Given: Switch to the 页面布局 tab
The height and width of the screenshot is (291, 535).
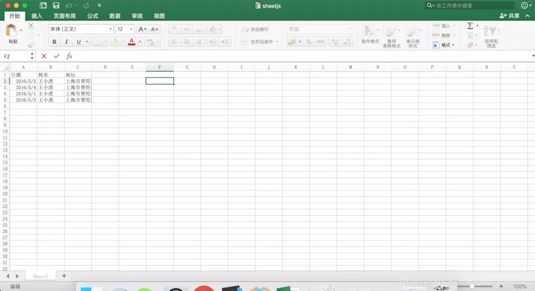Looking at the screenshot, I should [x=65, y=16].
